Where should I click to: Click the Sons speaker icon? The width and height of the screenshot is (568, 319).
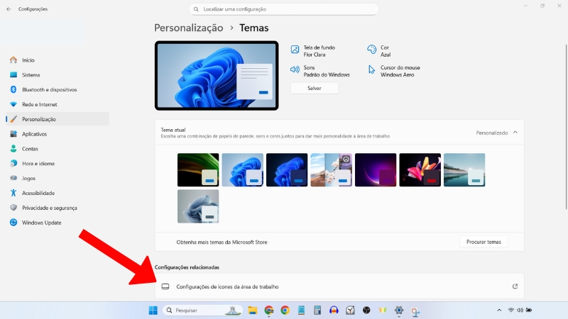(295, 70)
